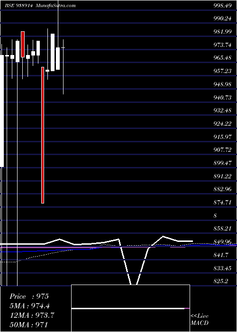The width and height of the screenshot is (237, 332).
Task: Click the 990.24 price axis label
Action: (x=222, y=18)
